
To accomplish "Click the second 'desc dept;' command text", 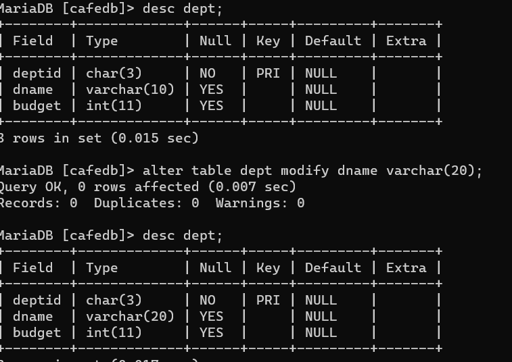I will [x=183, y=236].
